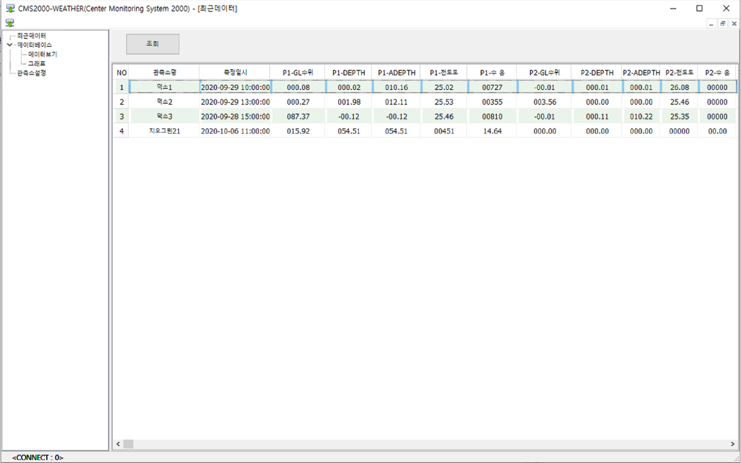Click the 010.16 P1-ADEPTH cell

(396, 87)
